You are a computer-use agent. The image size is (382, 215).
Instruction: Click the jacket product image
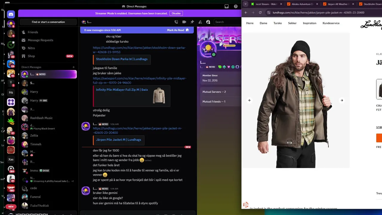(295, 100)
